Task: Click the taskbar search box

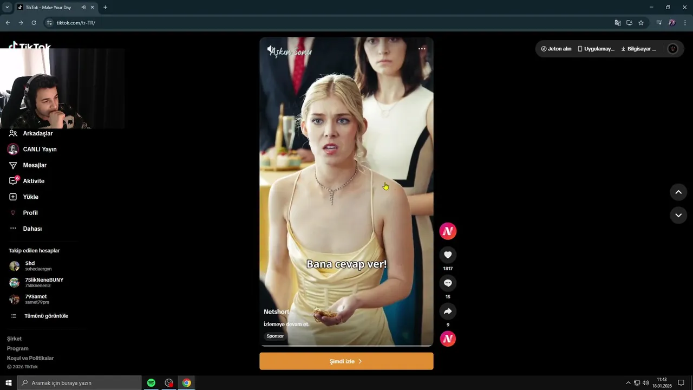Action: pyautogui.click(x=80, y=383)
